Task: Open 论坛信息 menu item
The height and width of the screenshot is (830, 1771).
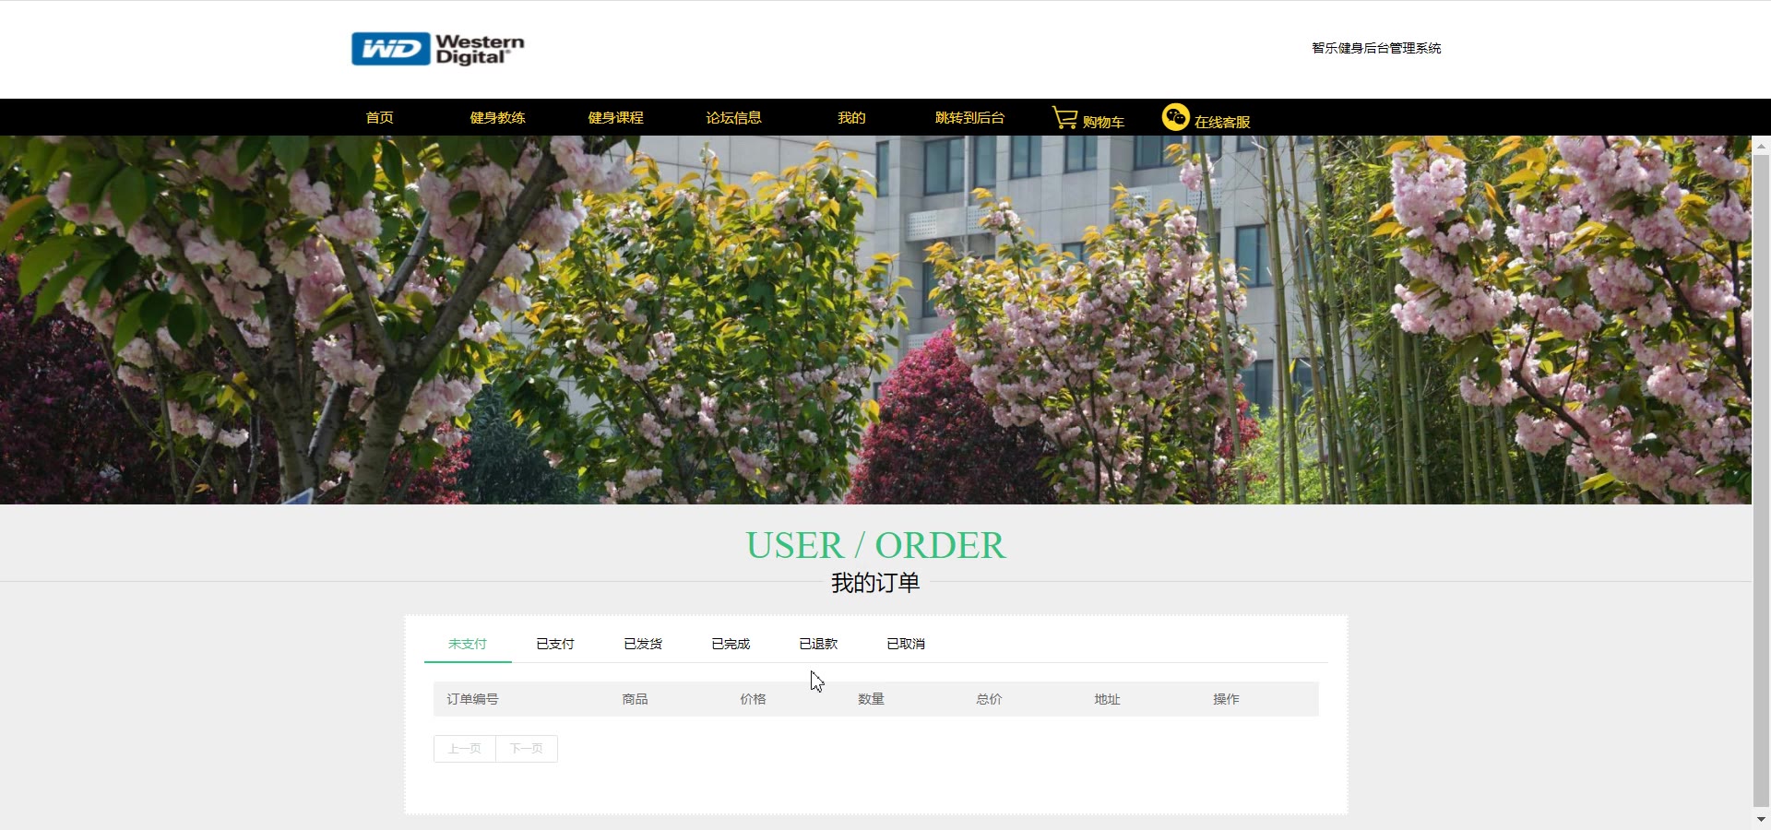Action: pos(733,117)
